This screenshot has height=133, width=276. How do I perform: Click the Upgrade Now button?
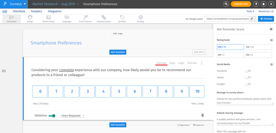tap(241, 4)
